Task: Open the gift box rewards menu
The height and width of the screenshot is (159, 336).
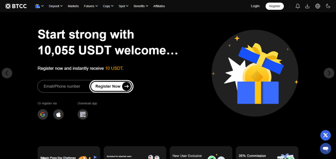Action: 39,6
